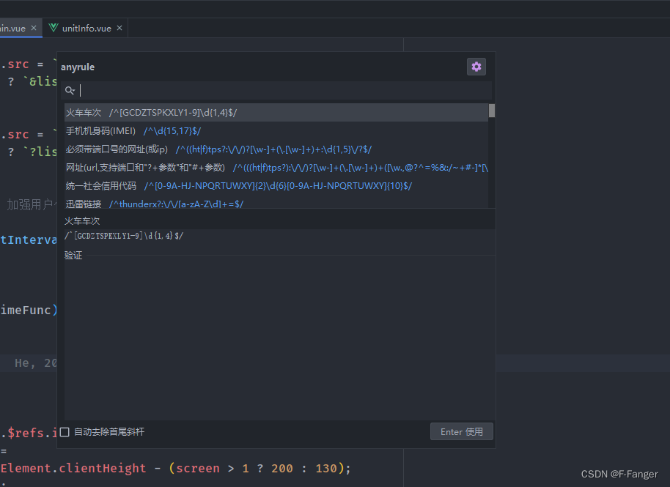Open anyrule settings gear icon
Viewport: 670px width, 487px height.
click(476, 67)
